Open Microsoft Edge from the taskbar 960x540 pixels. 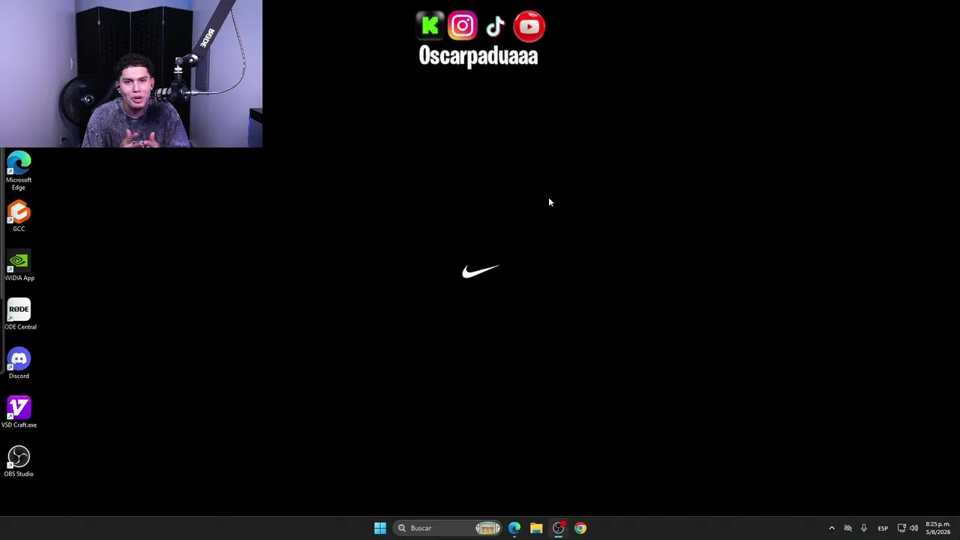[514, 528]
